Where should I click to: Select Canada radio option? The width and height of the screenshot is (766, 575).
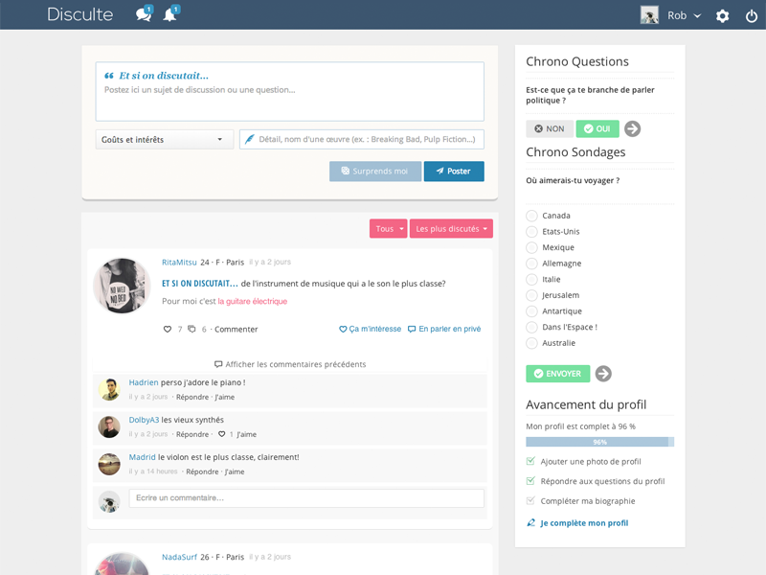(531, 216)
